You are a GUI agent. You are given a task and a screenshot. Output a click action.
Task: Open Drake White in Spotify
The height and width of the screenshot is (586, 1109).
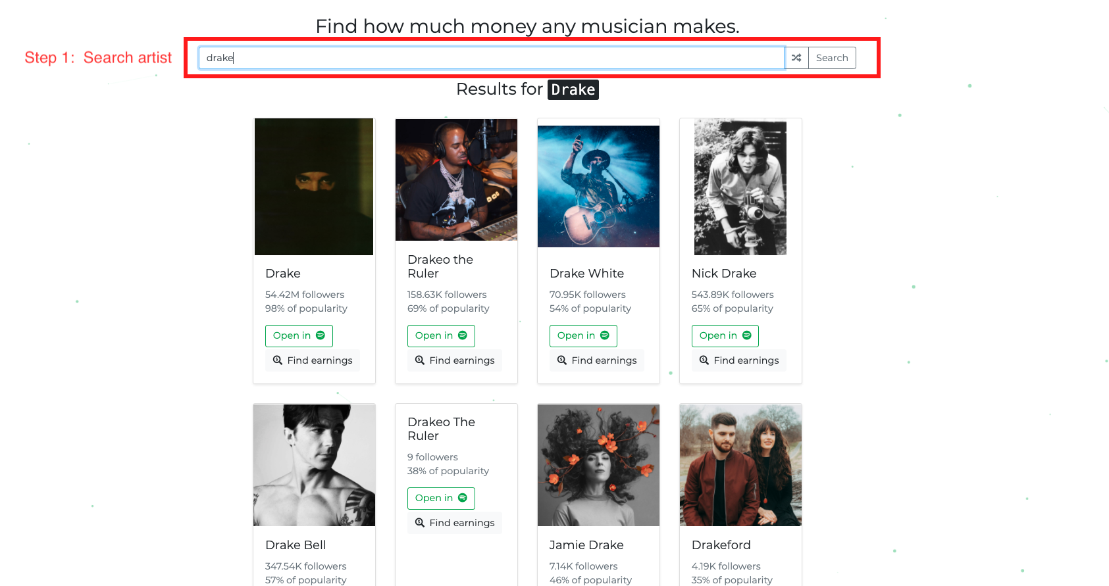[x=583, y=335]
